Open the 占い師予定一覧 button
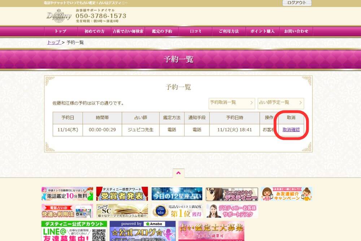This screenshot has height=241, width=361. [280, 103]
